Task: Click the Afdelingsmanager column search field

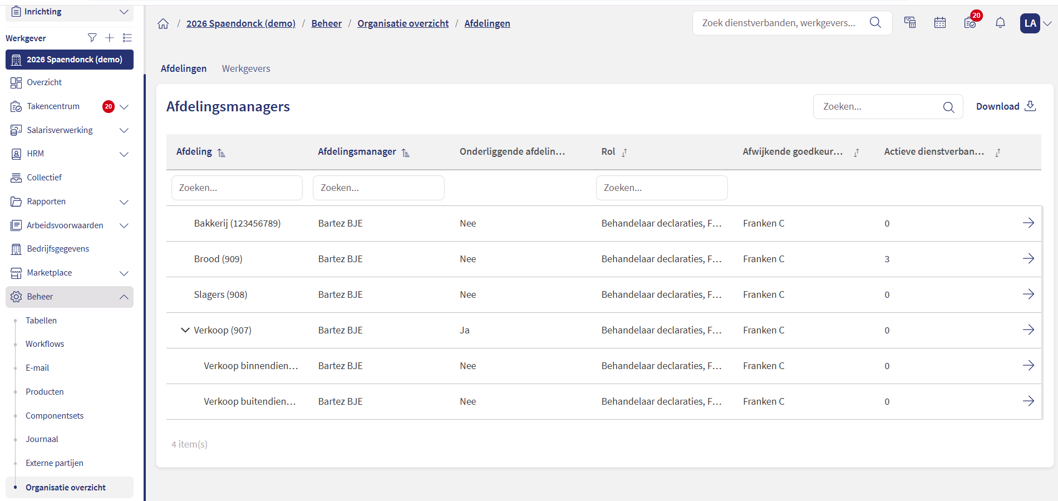Action: (378, 188)
